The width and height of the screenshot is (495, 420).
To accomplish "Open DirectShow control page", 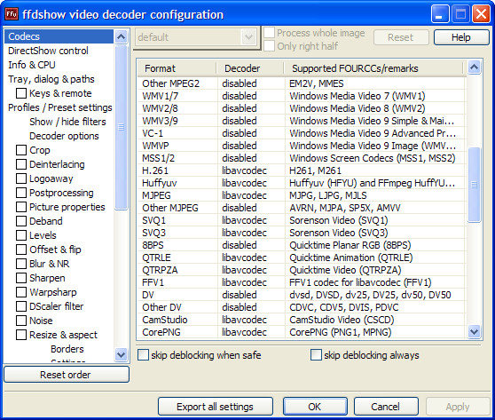I will [x=48, y=51].
